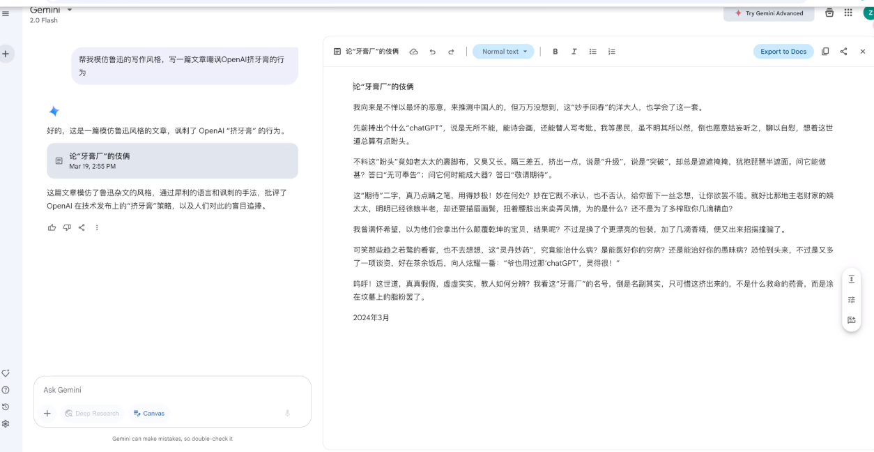Click the suggest edits tool icon
This screenshot has width=874, height=452.
pos(851,319)
